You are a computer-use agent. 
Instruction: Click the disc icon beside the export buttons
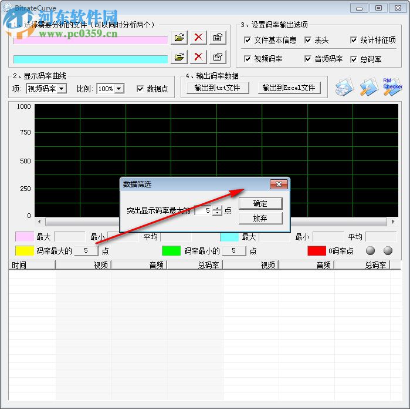pyautogui.click(x=345, y=87)
